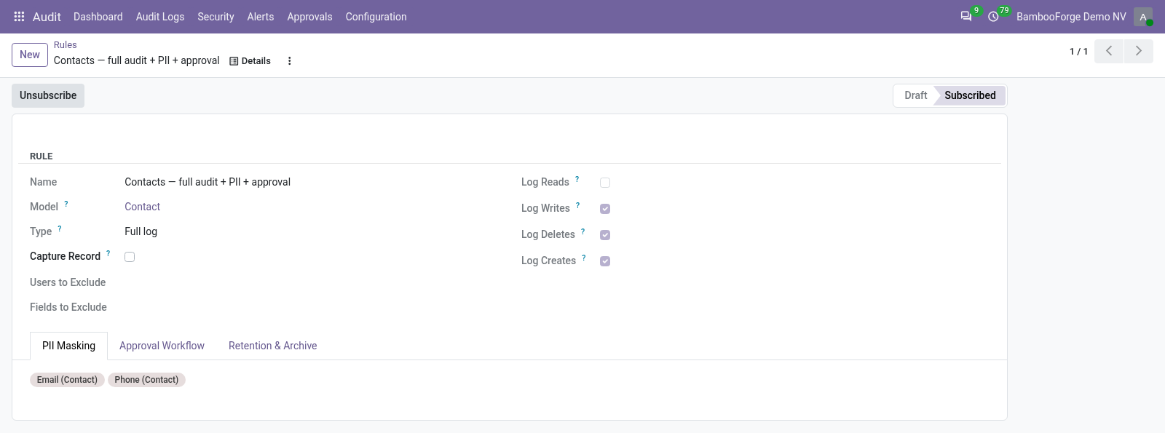Image resolution: width=1165 pixels, height=433 pixels.
Task: Open the activities clock icon
Action: [x=993, y=17]
